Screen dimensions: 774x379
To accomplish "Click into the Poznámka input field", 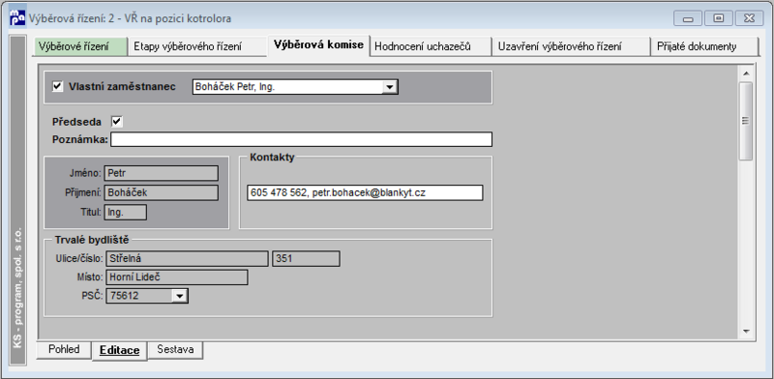I will (301, 139).
